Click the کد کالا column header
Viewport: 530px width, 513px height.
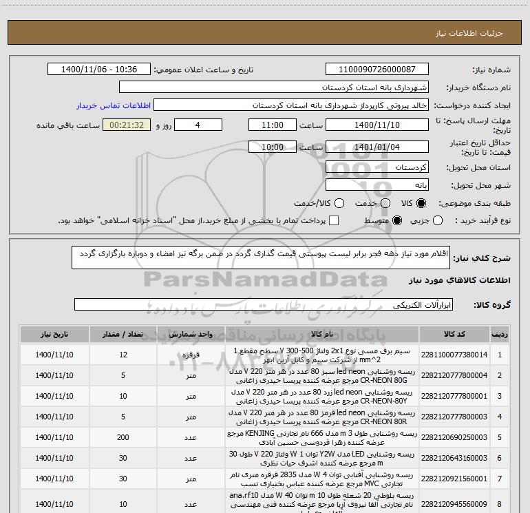tap(454, 335)
